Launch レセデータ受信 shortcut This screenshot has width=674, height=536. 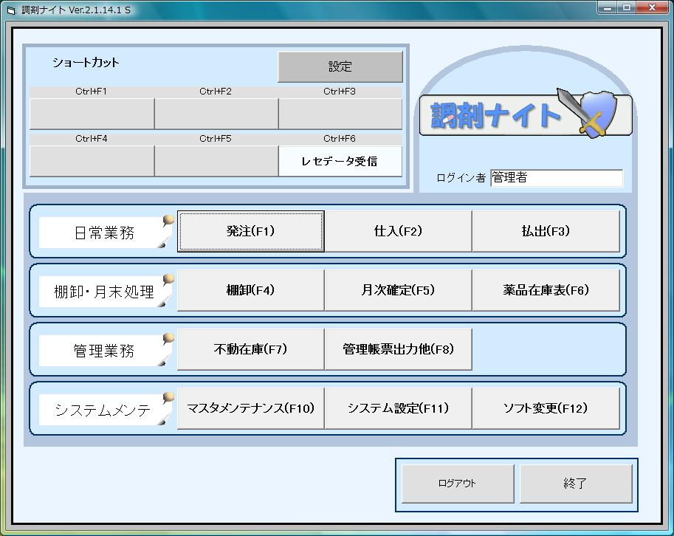point(340,161)
